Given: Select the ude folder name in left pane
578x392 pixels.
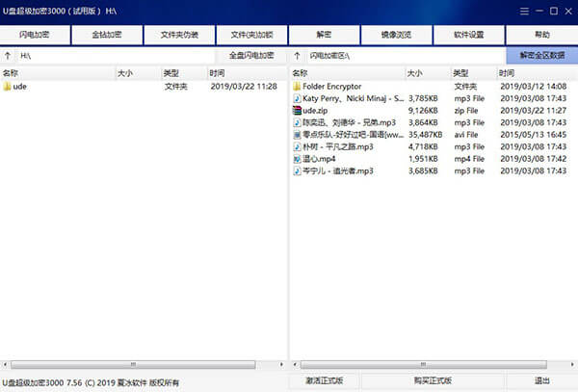Looking at the screenshot, I should [x=20, y=87].
